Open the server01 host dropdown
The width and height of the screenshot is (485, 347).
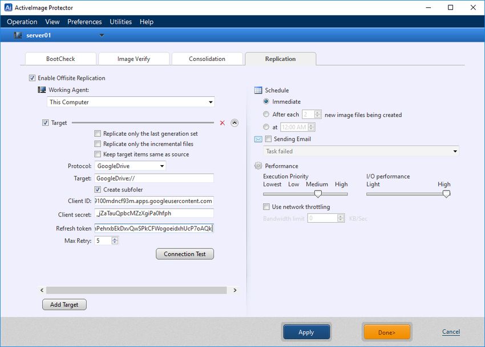[102, 35]
